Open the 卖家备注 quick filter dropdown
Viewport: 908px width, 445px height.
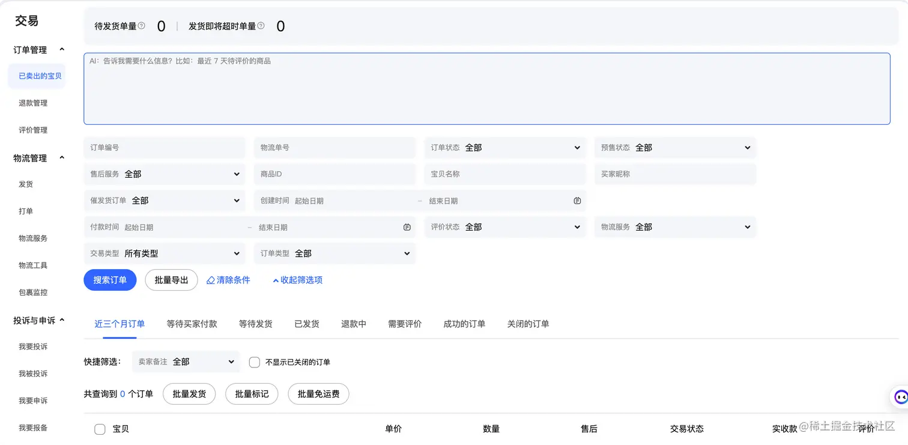pyautogui.click(x=186, y=362)
